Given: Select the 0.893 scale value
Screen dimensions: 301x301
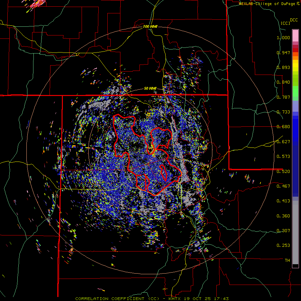Looking at the screenshot, I should pyautogui.click(x=283, y=67).
